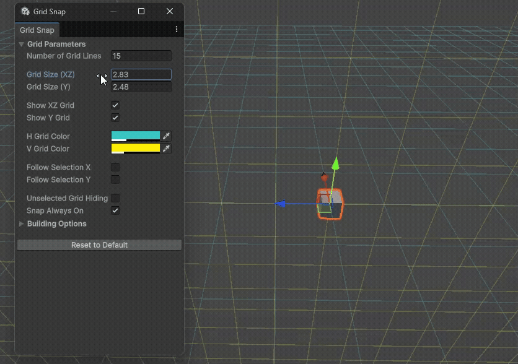Open the V Grid Color swatch
Screen dimensions: 518x364
click(136, 149)
